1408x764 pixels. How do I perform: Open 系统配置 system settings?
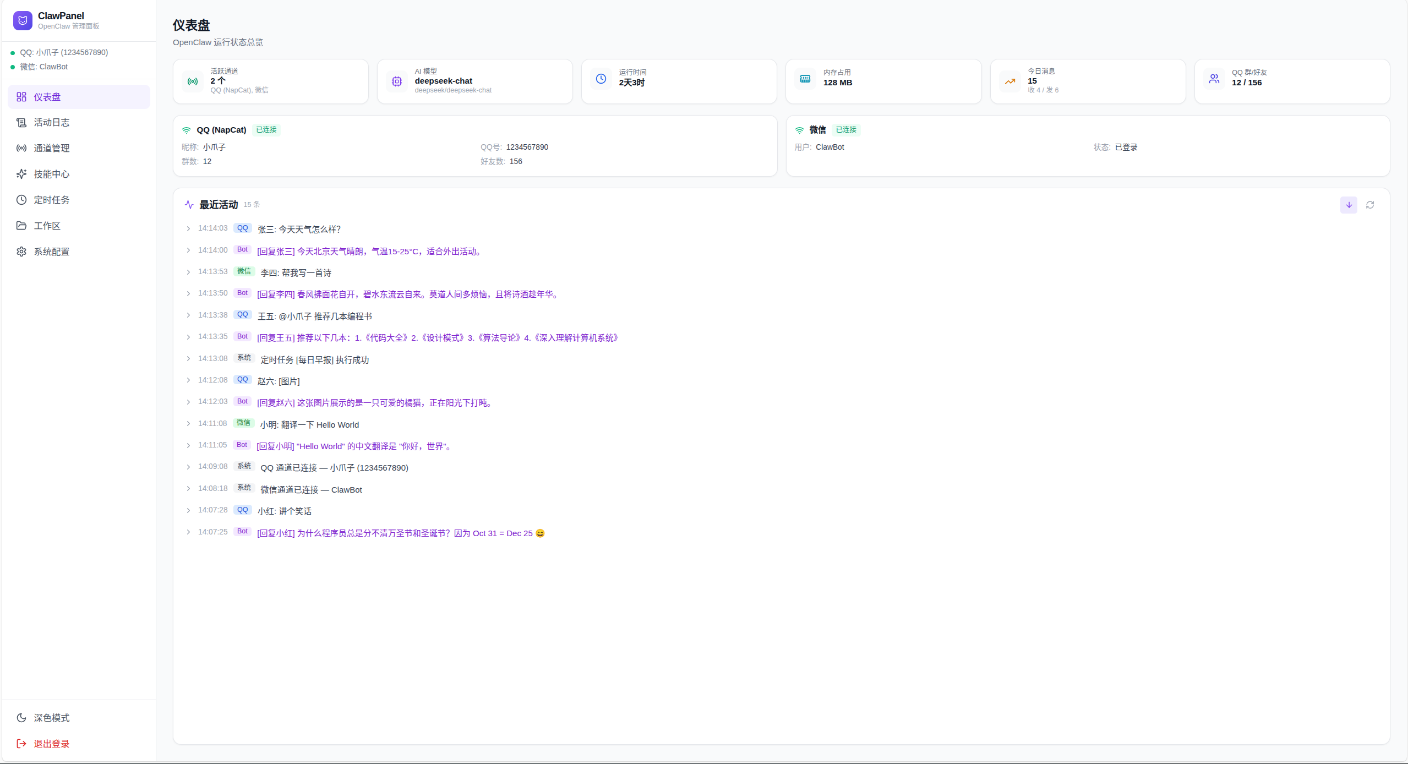(51, 252)
